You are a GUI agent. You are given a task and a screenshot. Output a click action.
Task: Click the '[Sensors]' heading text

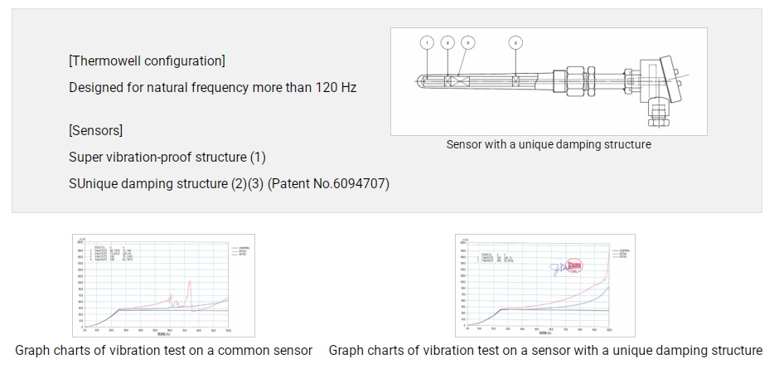tap(96, 130)
